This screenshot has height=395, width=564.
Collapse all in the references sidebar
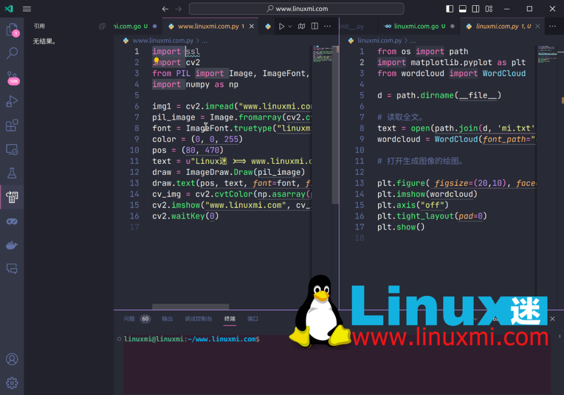[102, 26]
